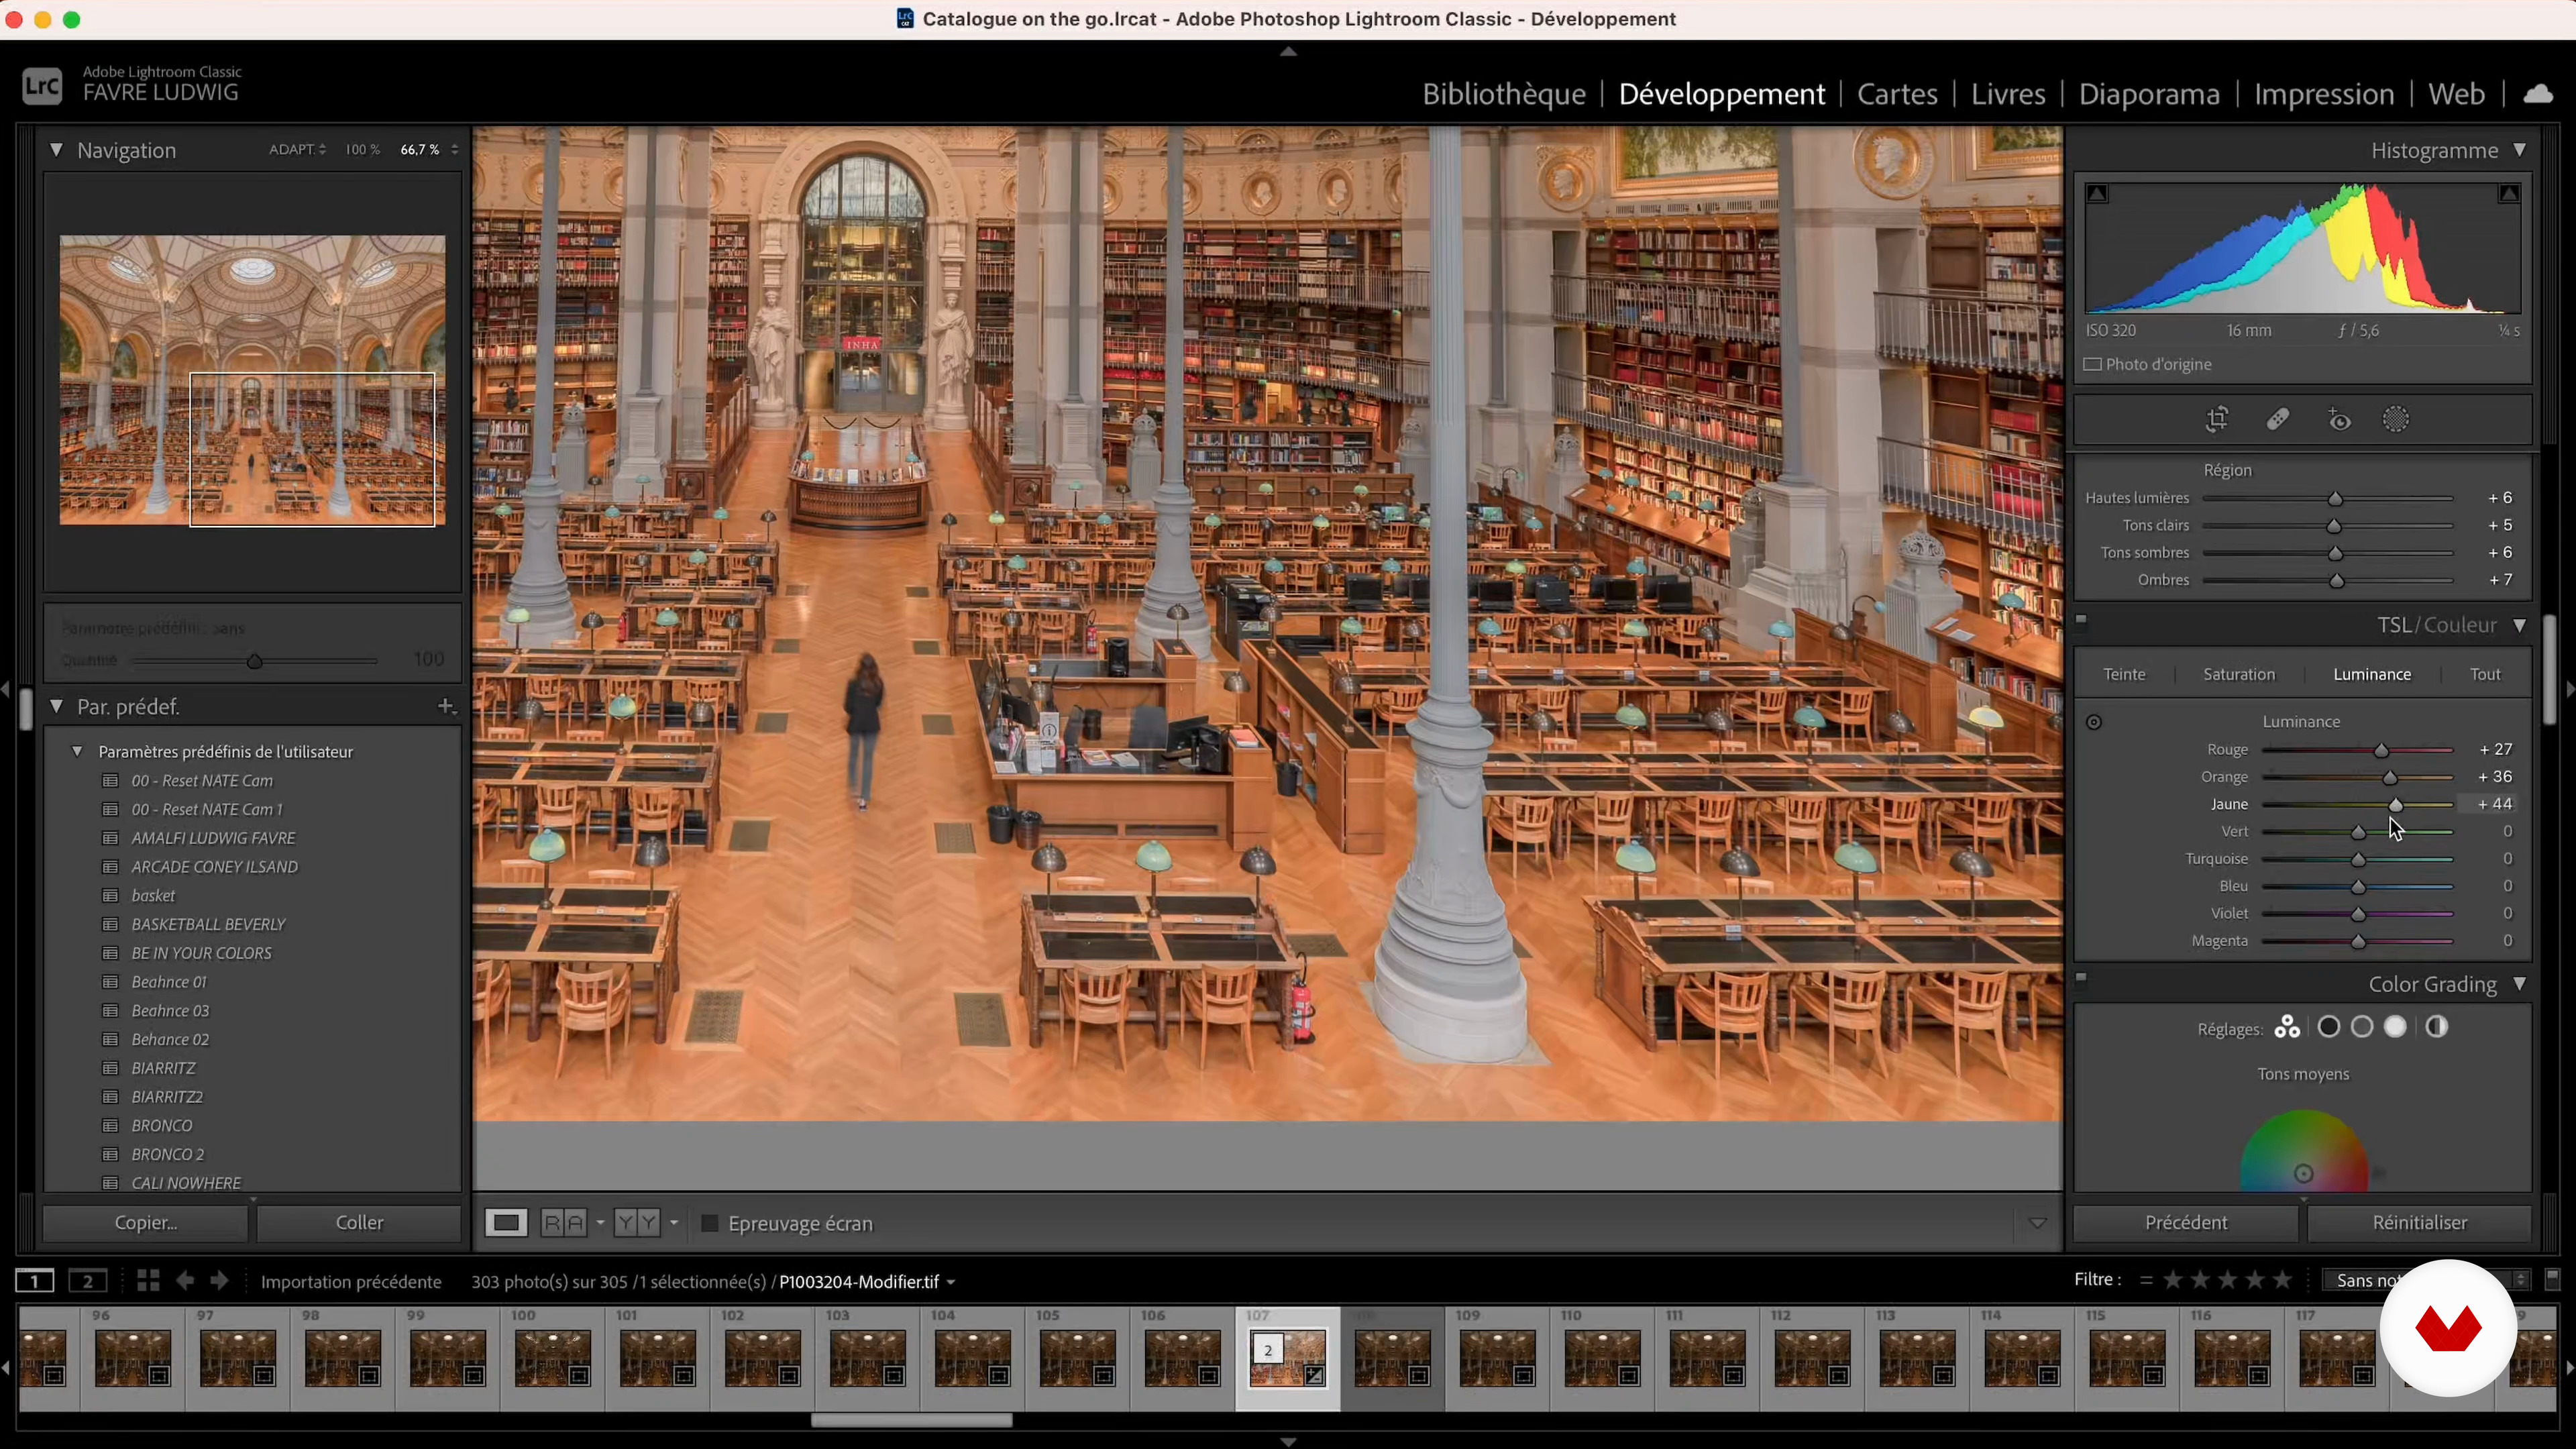Click the Copier... button
This screenshot has height=1449, width=2576.
(146, 1223)
